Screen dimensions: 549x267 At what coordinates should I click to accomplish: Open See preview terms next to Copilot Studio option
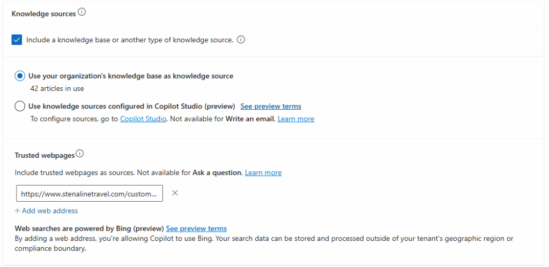[x=271, y=106]
